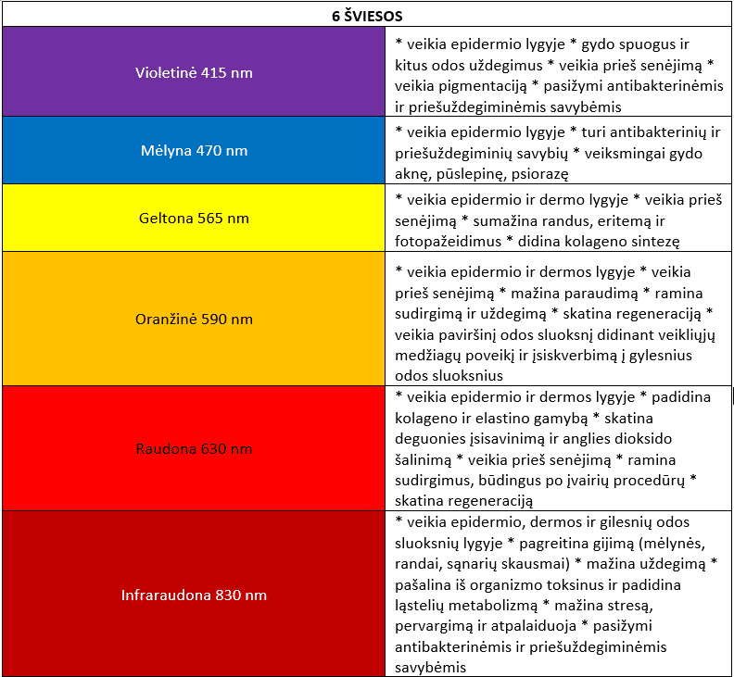Click the description text beside Mėlyna 470 nm
The image size is (734, 677).
point(556,152)
